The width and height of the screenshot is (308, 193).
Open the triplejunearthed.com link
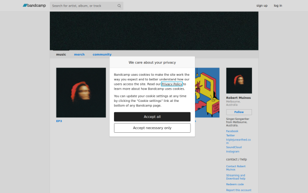238,141
